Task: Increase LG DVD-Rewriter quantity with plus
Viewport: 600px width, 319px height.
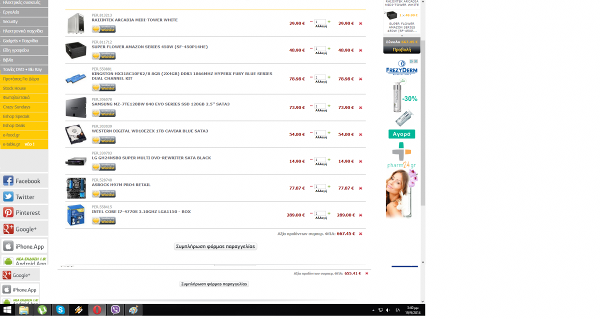Action: (x=329, y=159)
